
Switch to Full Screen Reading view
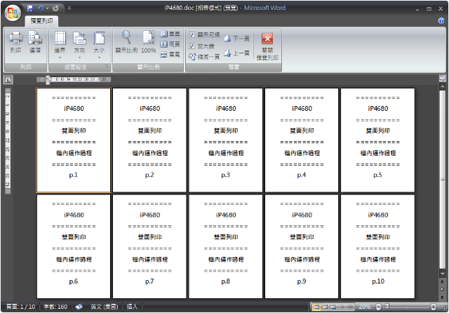[325, 307]
